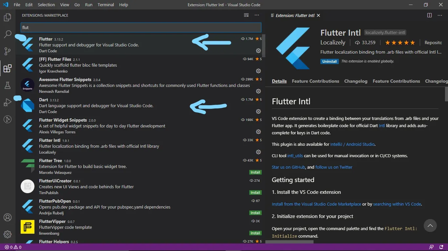Open the editor more actions menu
The width and height of the screenshot is (448, 251).
tap(440, 15)
